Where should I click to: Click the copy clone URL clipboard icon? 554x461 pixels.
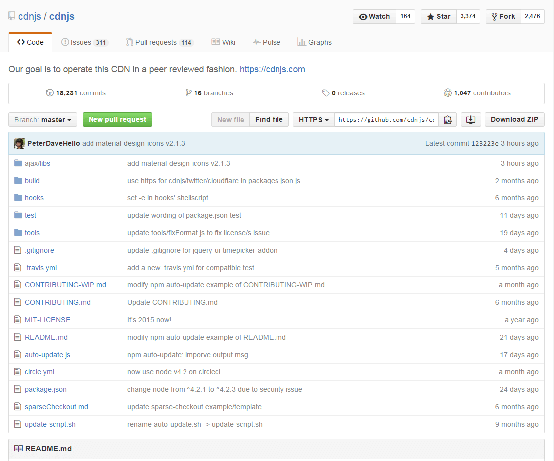[448, 120]
